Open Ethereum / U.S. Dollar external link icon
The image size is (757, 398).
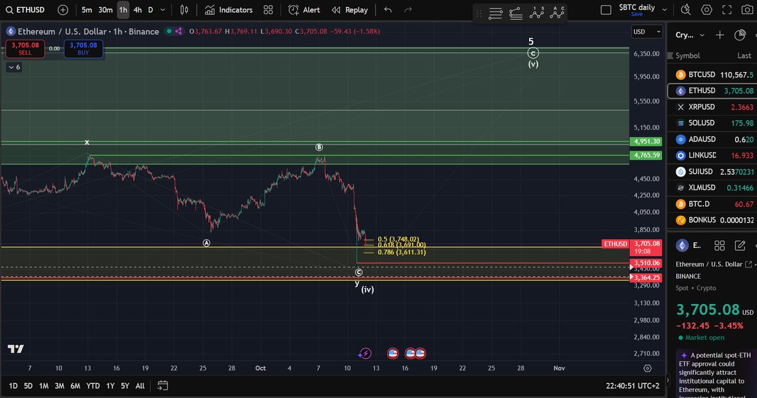tap(748, 264)
